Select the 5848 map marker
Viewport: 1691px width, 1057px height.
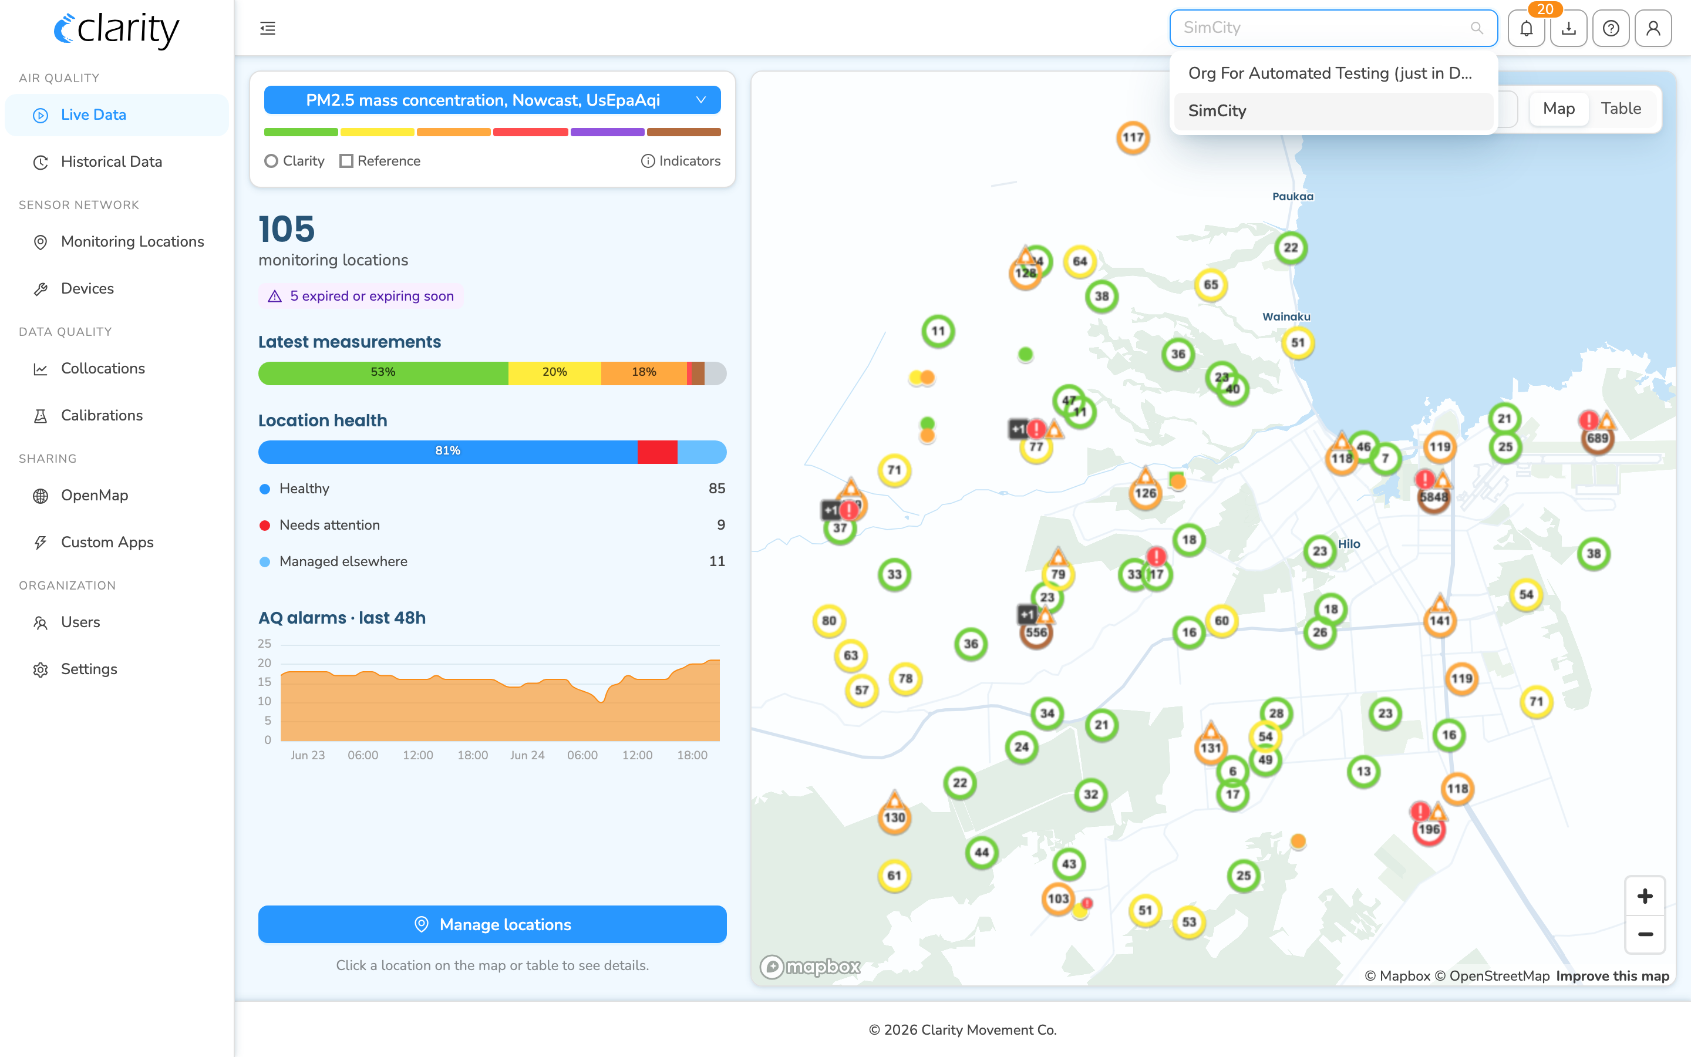pos(1433,497)
